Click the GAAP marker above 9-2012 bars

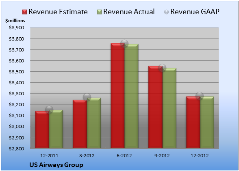(162, 68)
